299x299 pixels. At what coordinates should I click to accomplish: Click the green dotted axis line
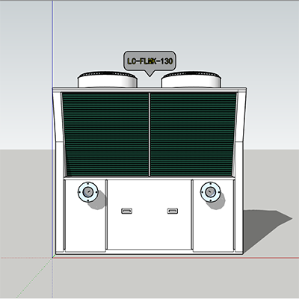(34, 278)
